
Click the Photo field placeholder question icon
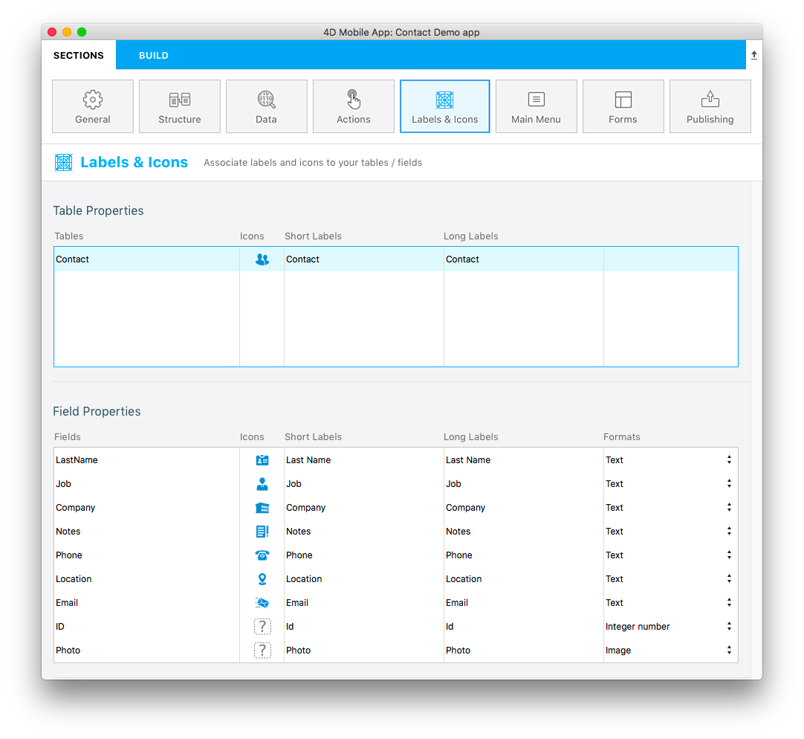pyautogui.click(x=262, y=651)
